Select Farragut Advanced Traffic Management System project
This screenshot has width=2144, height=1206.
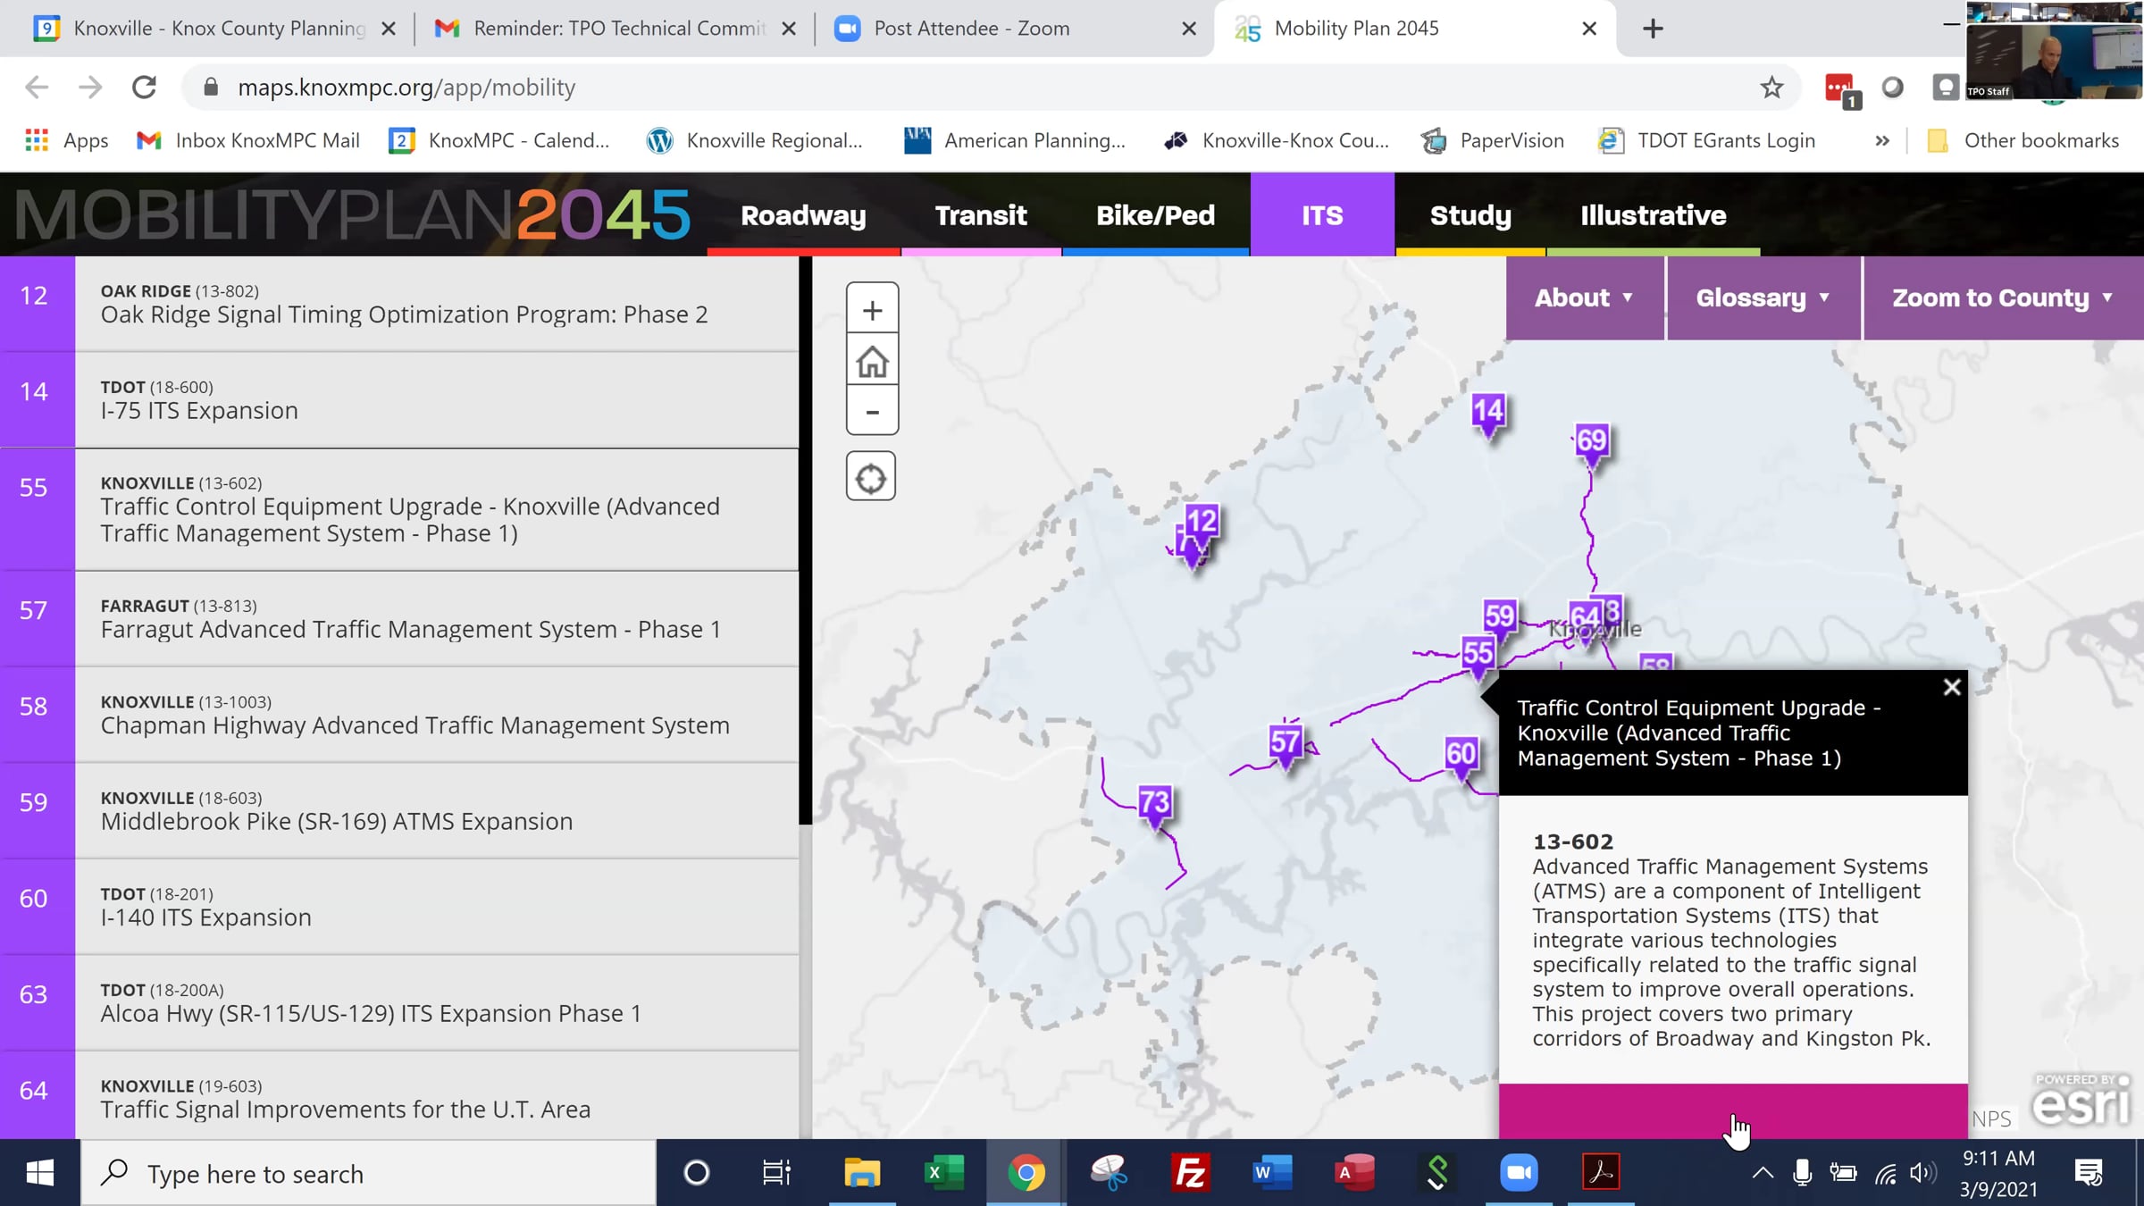tap(399, 619)
